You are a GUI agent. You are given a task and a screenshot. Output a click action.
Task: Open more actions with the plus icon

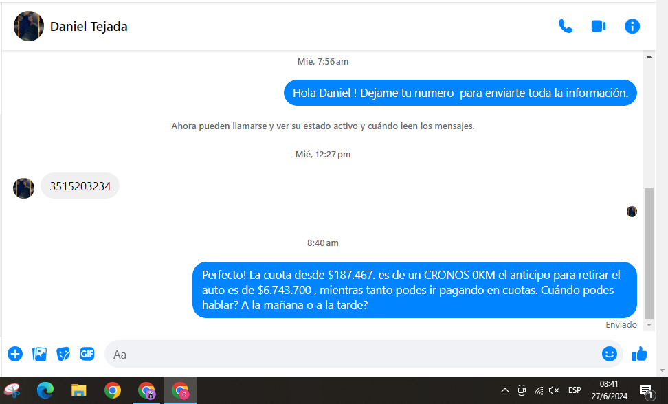pyautogui.click(x=15, y=354)
